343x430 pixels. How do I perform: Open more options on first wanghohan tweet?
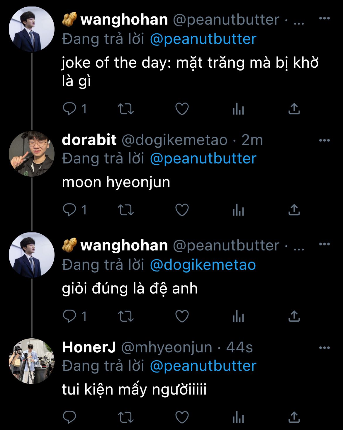click(x=324, y=18)
